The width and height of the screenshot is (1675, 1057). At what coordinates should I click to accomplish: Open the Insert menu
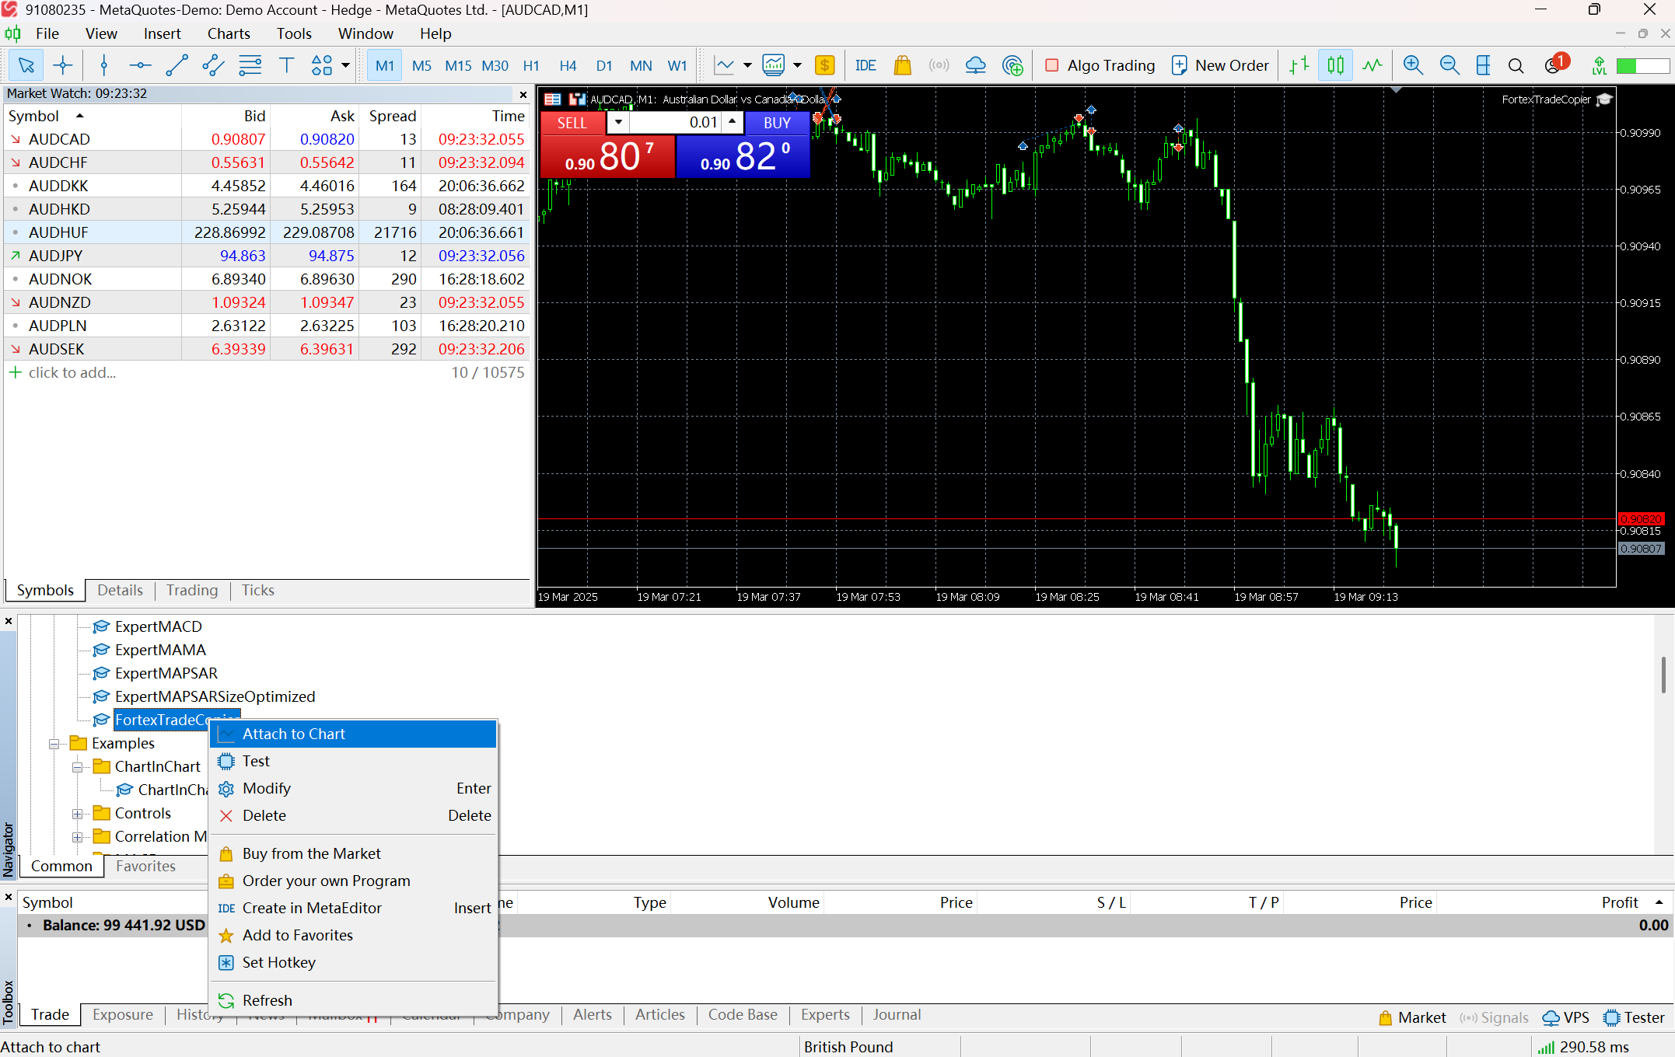point(162,33)
